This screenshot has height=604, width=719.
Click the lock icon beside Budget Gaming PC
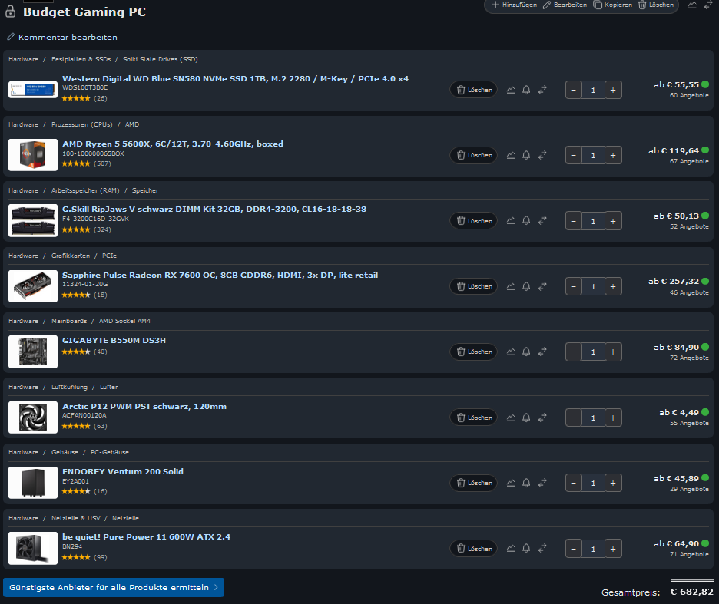click(11, 12)
